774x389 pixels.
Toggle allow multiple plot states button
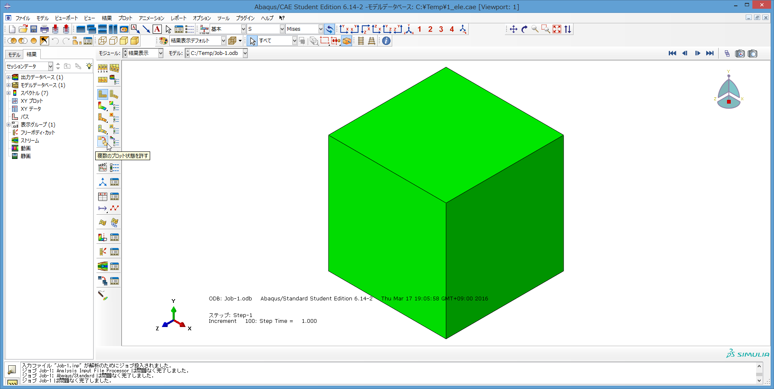[x=103, y=141]
